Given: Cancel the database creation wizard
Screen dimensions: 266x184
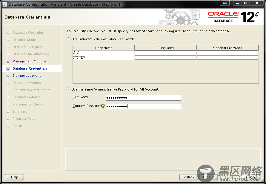Looking at the screenshot, I should click(251, 177).
